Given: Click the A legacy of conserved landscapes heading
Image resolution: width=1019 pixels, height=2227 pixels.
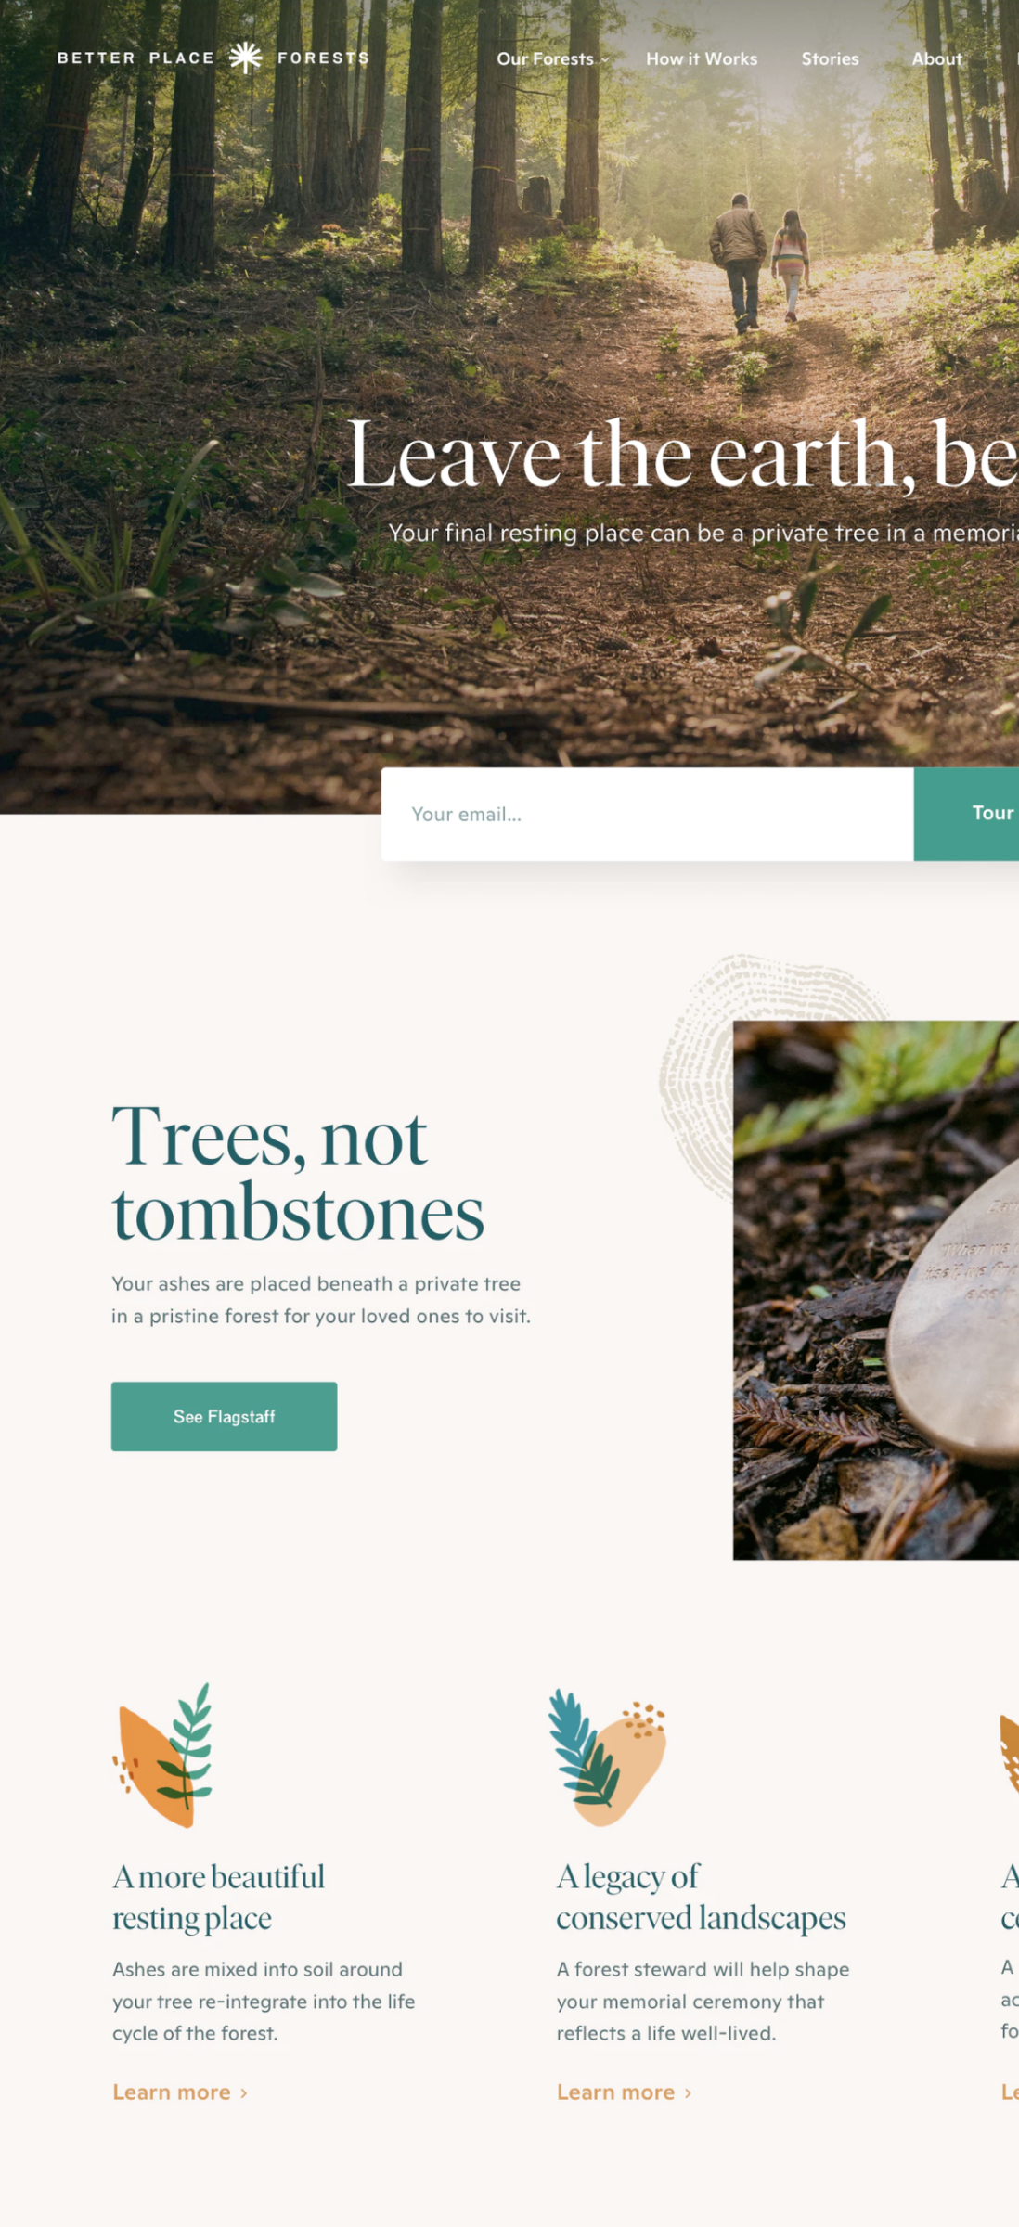Looking at the screenshot, I should tap(701, 1897).
